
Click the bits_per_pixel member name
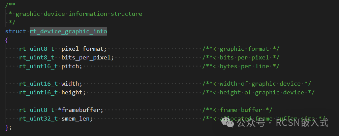(x=87, y=57)
